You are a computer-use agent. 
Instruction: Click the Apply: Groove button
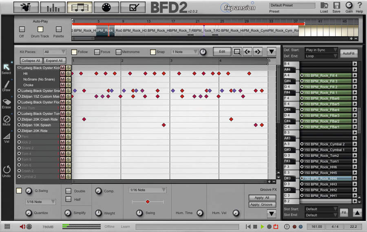[x=262, y=204]
